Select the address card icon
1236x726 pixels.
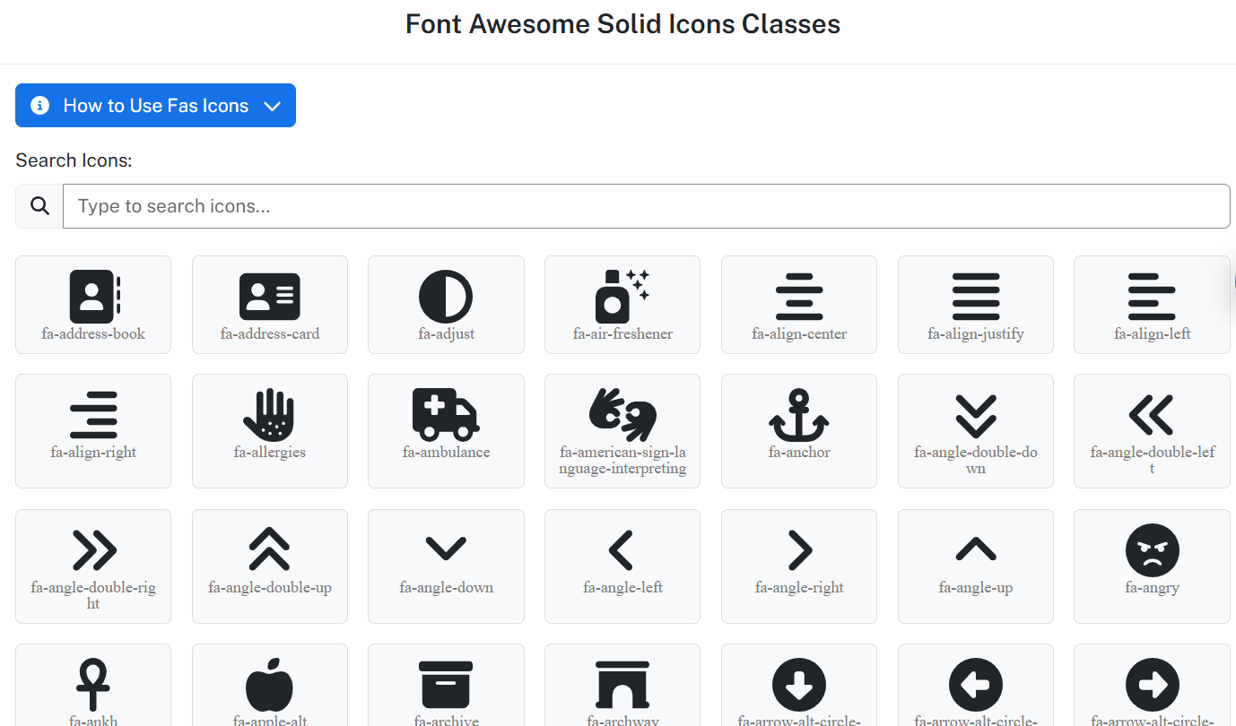click(x=270, y=297)
